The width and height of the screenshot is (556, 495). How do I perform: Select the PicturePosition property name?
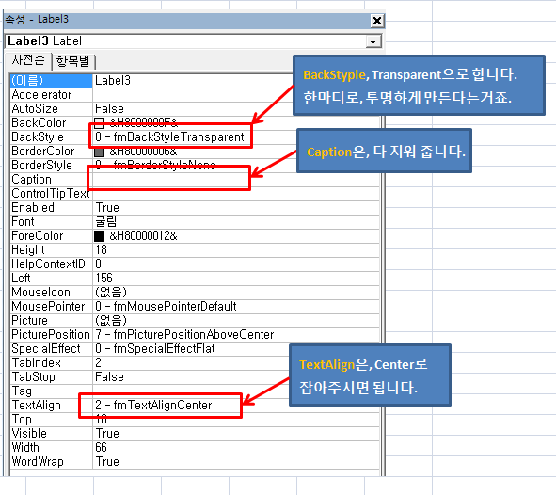click(51, 334)
